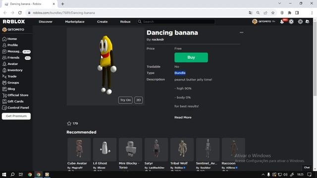Open Windows taskbar search
The height and width of the screenshot is (178, 317).
12,175
